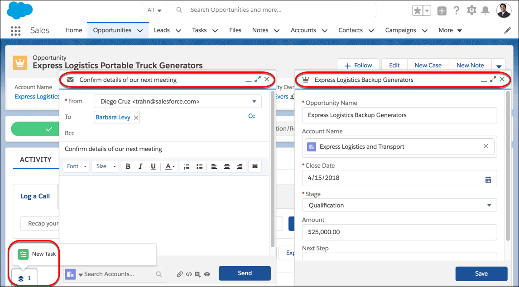The width and height of the screenshot is (519, 287).
Task: Apply bold formatting in email
Action: tap(128, 166)
